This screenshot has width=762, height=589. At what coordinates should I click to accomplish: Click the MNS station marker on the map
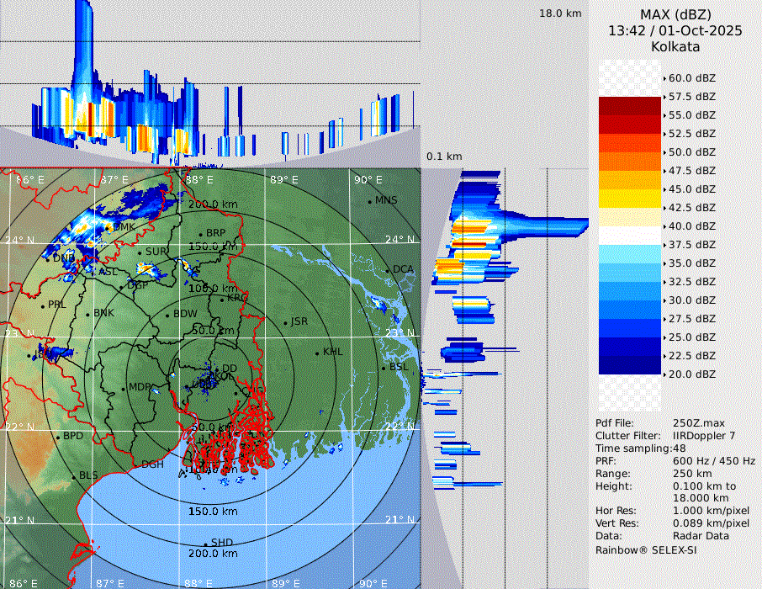tap(370, 201)
